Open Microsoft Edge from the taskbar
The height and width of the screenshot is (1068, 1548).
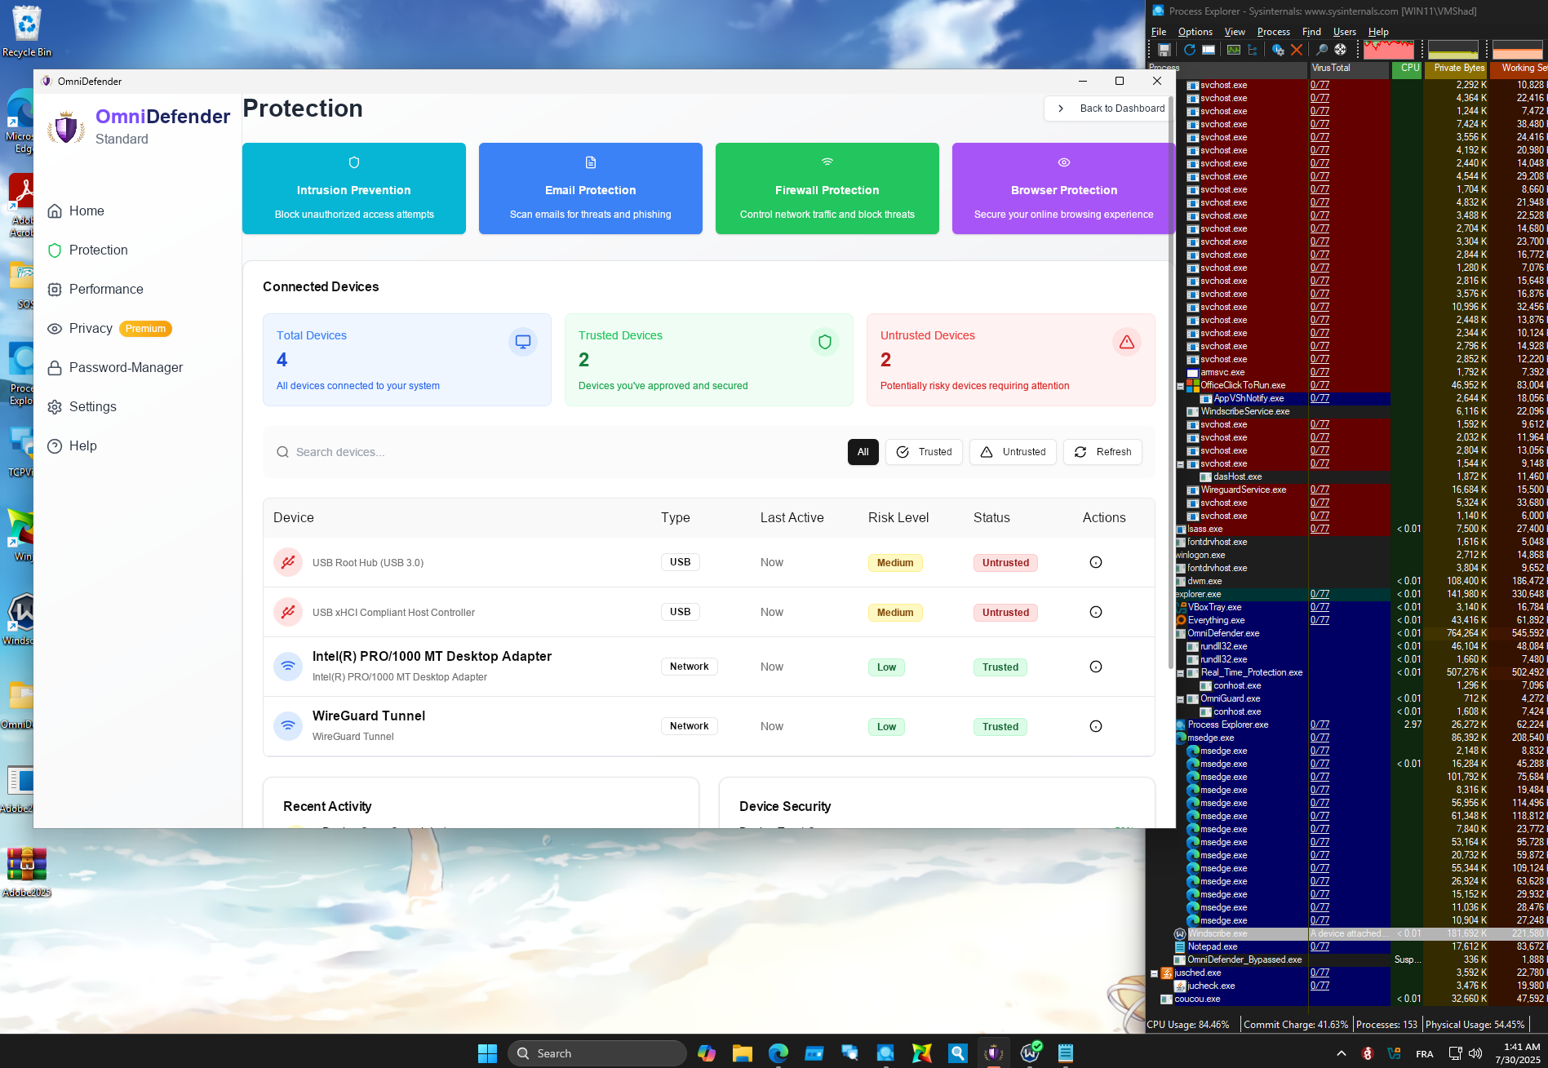click(778, 1053)
